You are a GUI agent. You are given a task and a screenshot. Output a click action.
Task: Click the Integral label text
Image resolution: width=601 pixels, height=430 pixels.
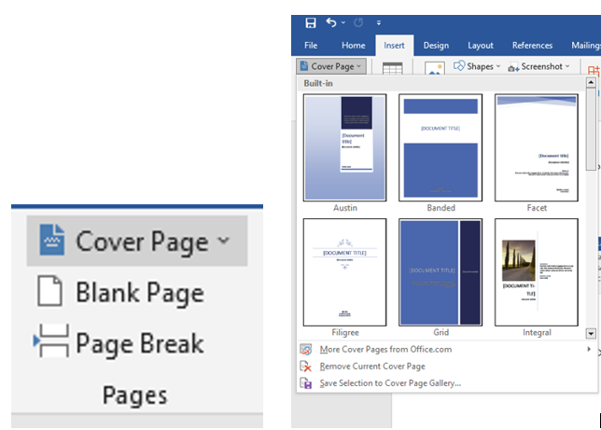click(537, 332)
